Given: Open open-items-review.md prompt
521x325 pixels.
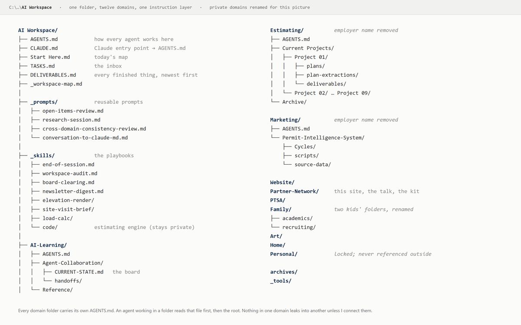Looking at the screenshot, I should point(73,111).
